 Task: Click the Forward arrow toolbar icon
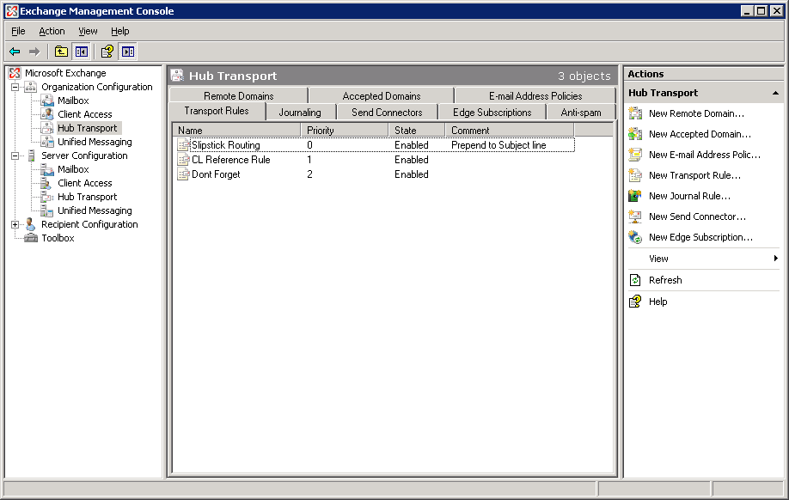[x=34, y=52]
